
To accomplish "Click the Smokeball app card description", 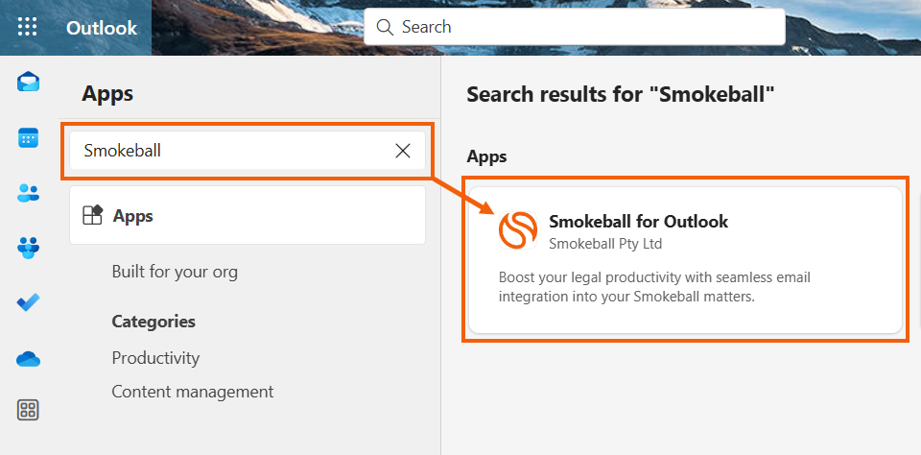I will coord(654,287).
